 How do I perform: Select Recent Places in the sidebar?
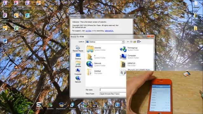[78, 48]
